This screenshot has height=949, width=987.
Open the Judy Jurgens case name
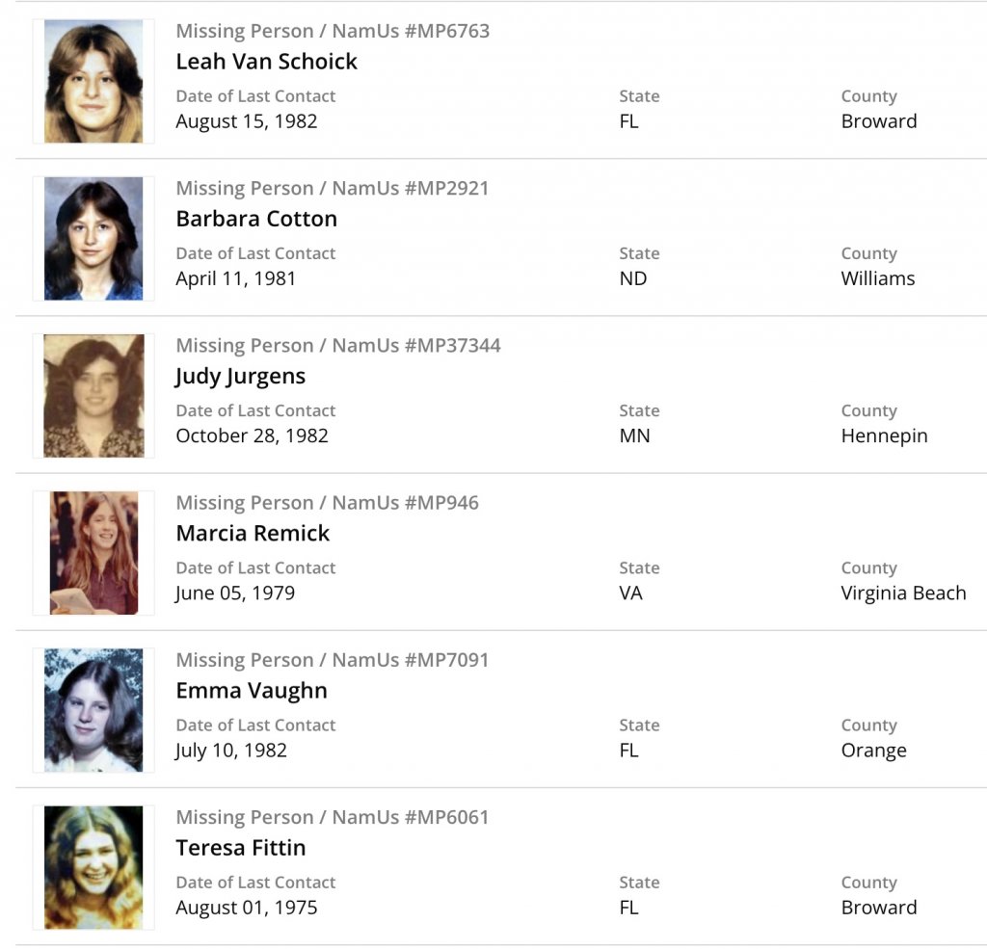coord(240,376)
